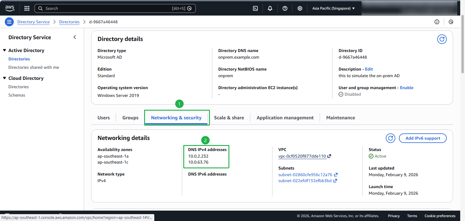Switch to the Scale & share tab
Image resolution: width=465 pixels, height=221 pixels.
point(229,118)
